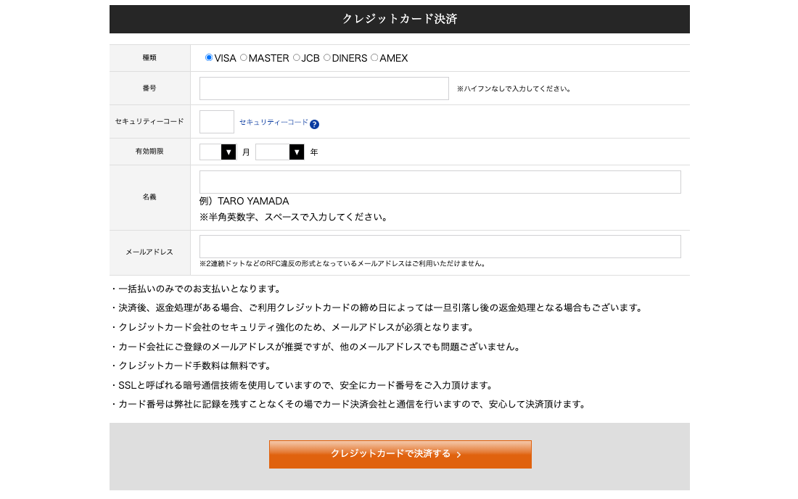Click the card number (番号) input field
Screen dimensions: 798x499
[324, 88]
